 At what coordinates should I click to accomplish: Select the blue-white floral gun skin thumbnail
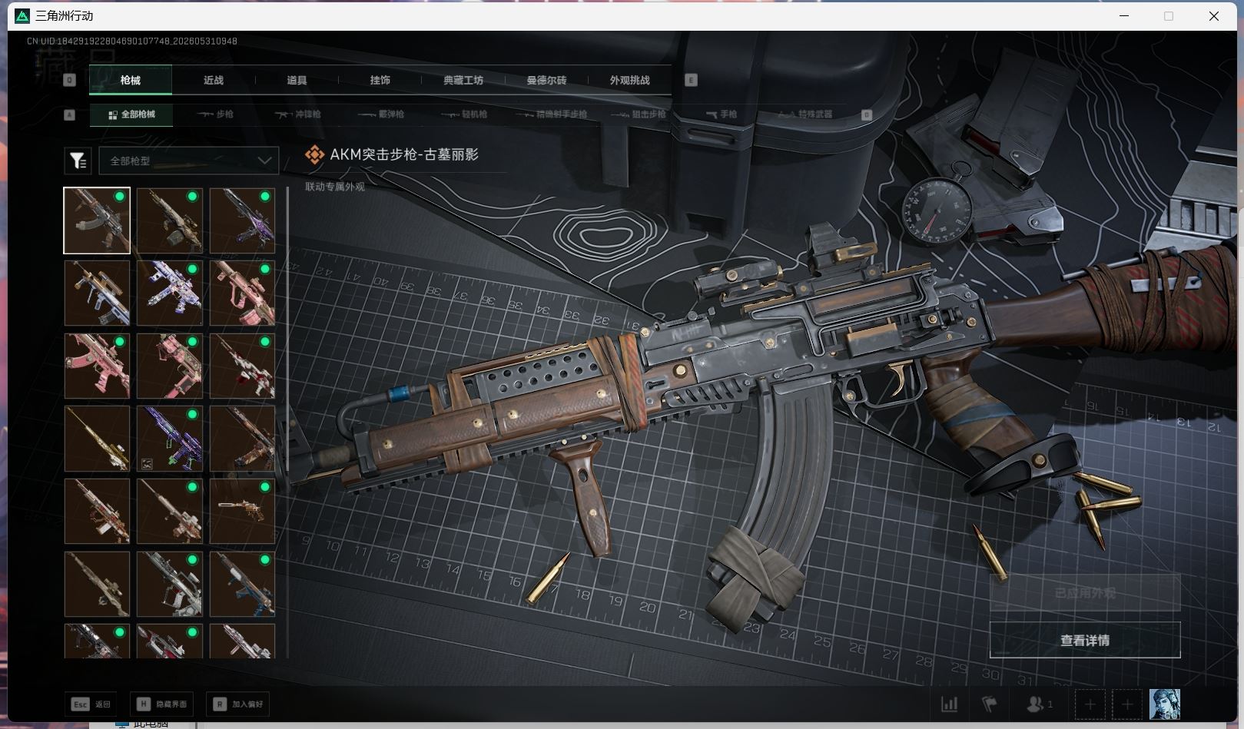pos(170,293)
